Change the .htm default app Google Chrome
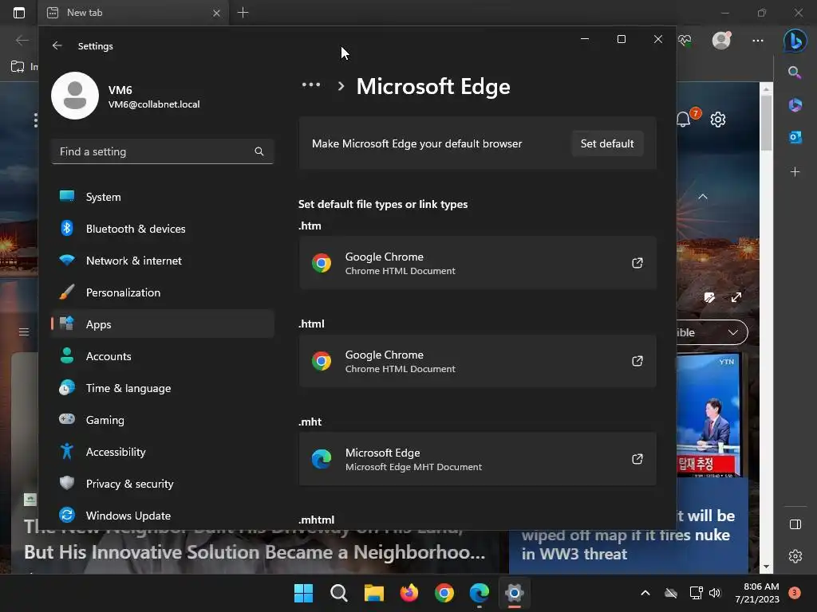 point(477,263)
